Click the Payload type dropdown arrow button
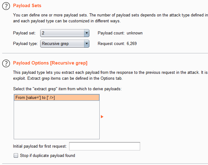 [87, 44]
